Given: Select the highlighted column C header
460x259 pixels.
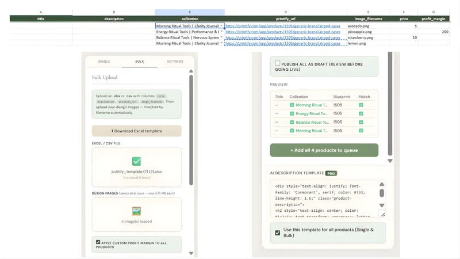Looking at the screenshot, I should tap(190, 12).
